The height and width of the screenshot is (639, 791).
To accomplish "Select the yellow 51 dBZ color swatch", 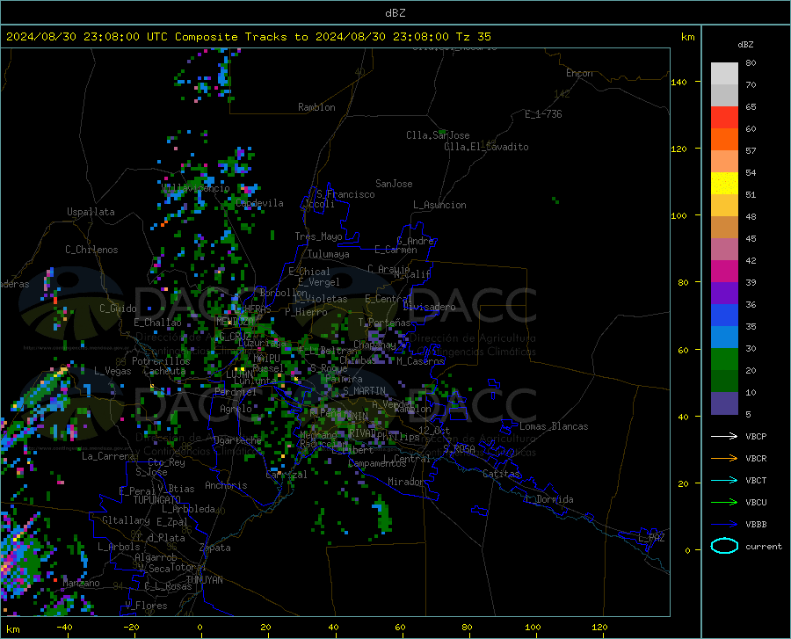I will point(724,184).
